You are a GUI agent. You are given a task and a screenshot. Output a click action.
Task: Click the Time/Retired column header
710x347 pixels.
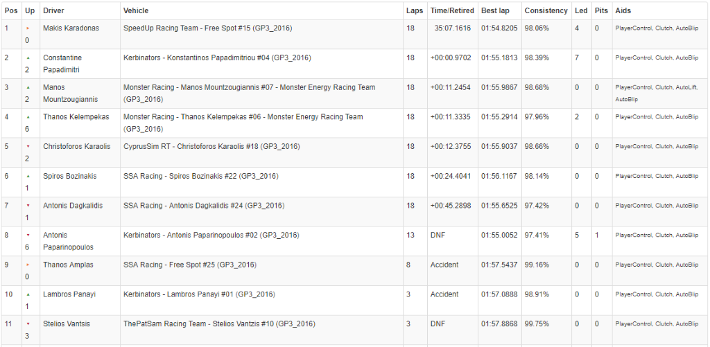click(452, 11)
